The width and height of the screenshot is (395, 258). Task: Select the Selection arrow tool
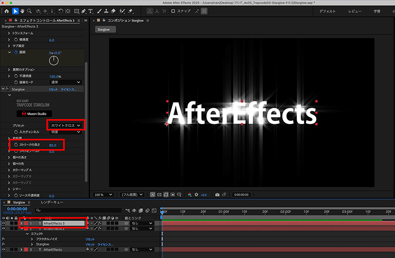pyautogui.click(x=15, y=11)
